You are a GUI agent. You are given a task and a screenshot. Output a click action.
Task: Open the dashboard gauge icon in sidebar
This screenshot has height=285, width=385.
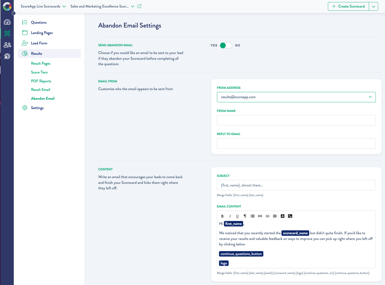click(7, 22)
